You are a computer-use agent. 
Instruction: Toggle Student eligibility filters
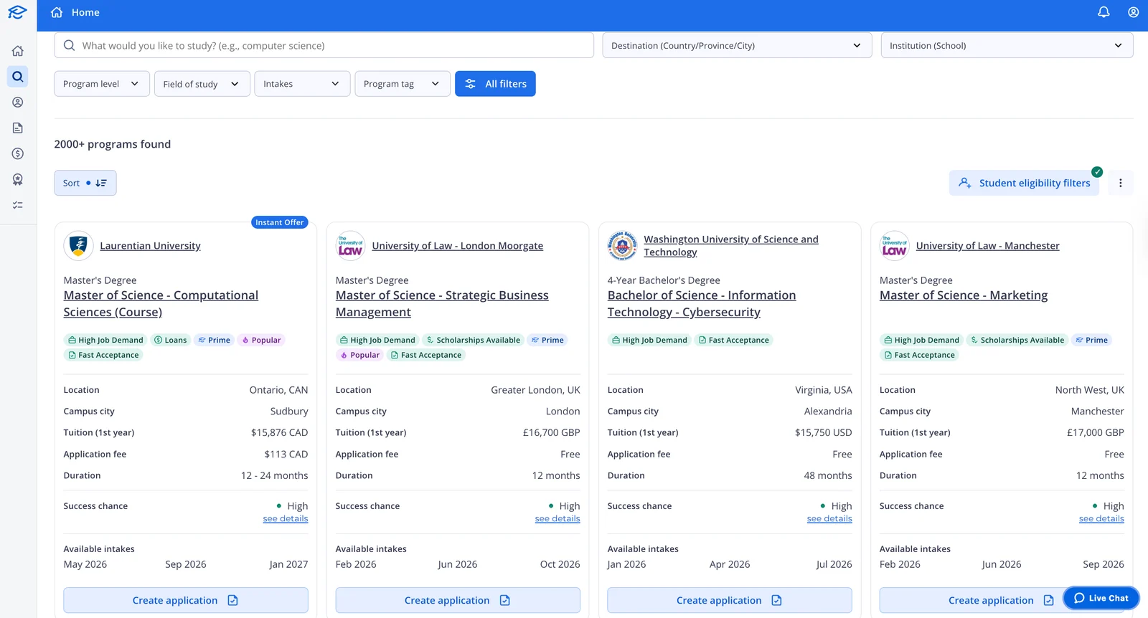pos(1024,183)
